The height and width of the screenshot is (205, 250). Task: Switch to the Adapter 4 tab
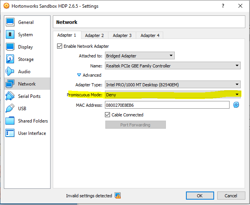point(150,35)
